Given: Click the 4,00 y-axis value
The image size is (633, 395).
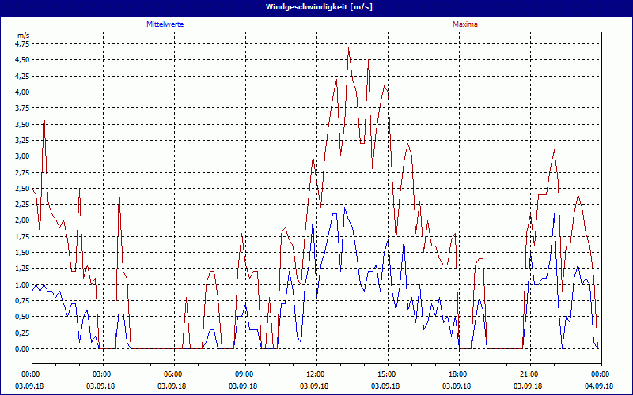Looking at the screenshot, I should click(22, 92).
